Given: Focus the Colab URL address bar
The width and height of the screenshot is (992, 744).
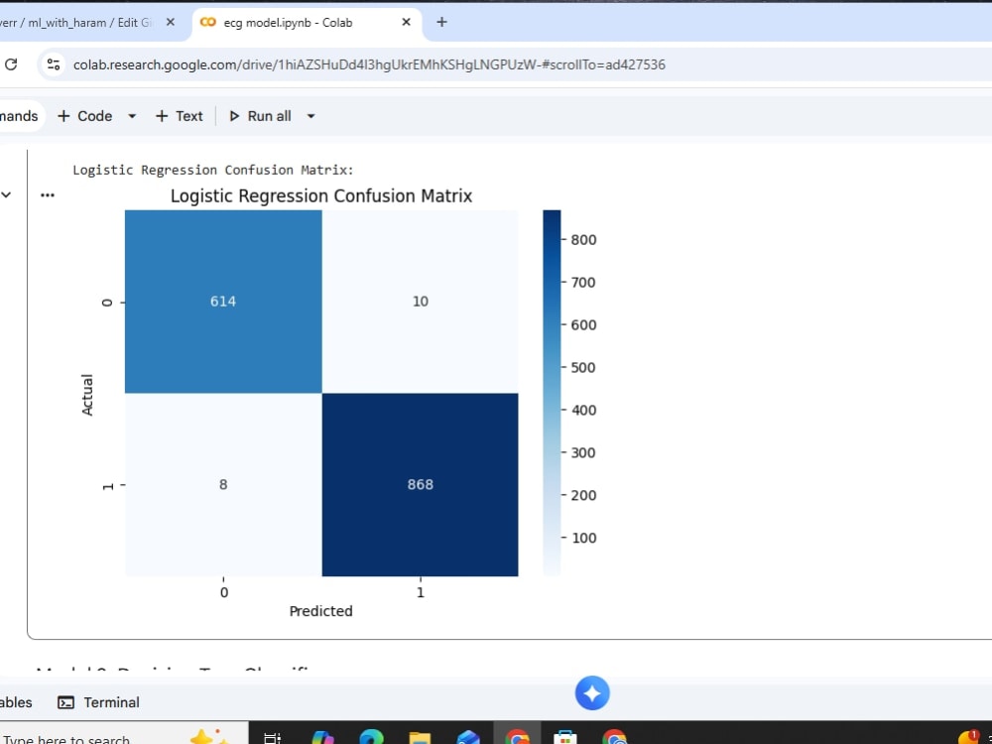Looking at the screenshot, I should click(369, 64).
